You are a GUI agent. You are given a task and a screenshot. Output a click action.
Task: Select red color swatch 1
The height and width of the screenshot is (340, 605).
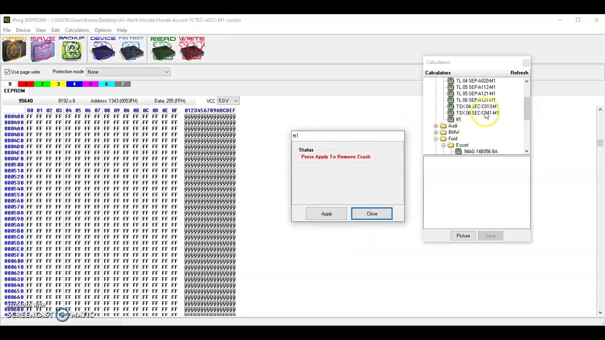pos(26,84)
